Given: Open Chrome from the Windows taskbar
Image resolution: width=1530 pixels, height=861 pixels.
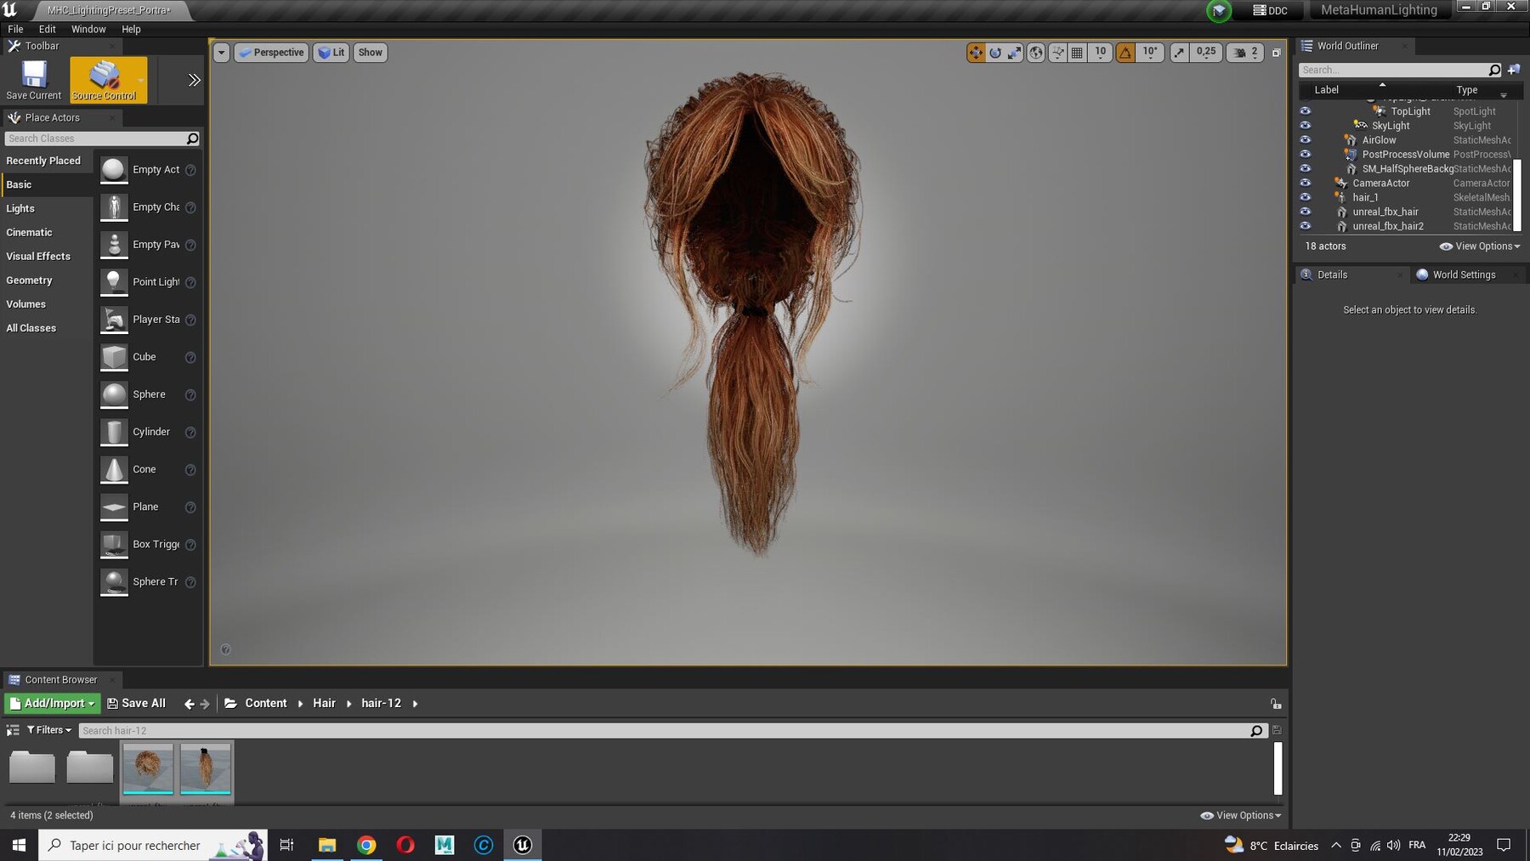Looking at the screenshot, I should tap(366, 845).
